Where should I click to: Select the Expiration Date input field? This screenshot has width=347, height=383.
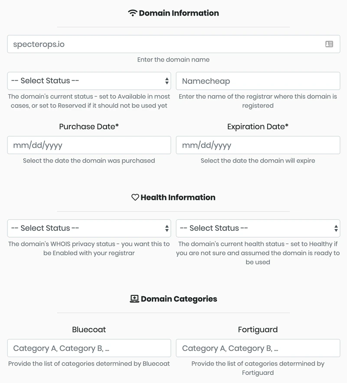point(258,145)
